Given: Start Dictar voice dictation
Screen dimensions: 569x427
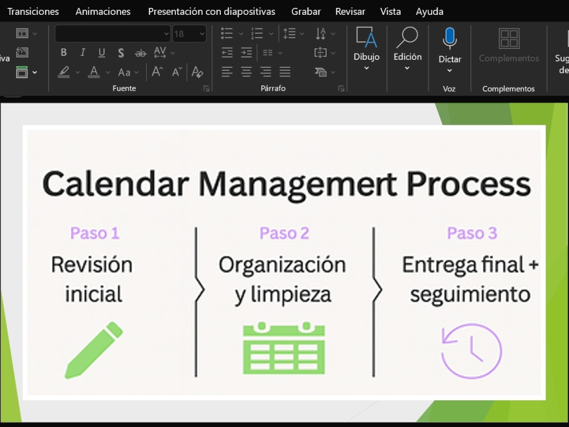Looking at the screenshot, I should click(x=450, y=44).
